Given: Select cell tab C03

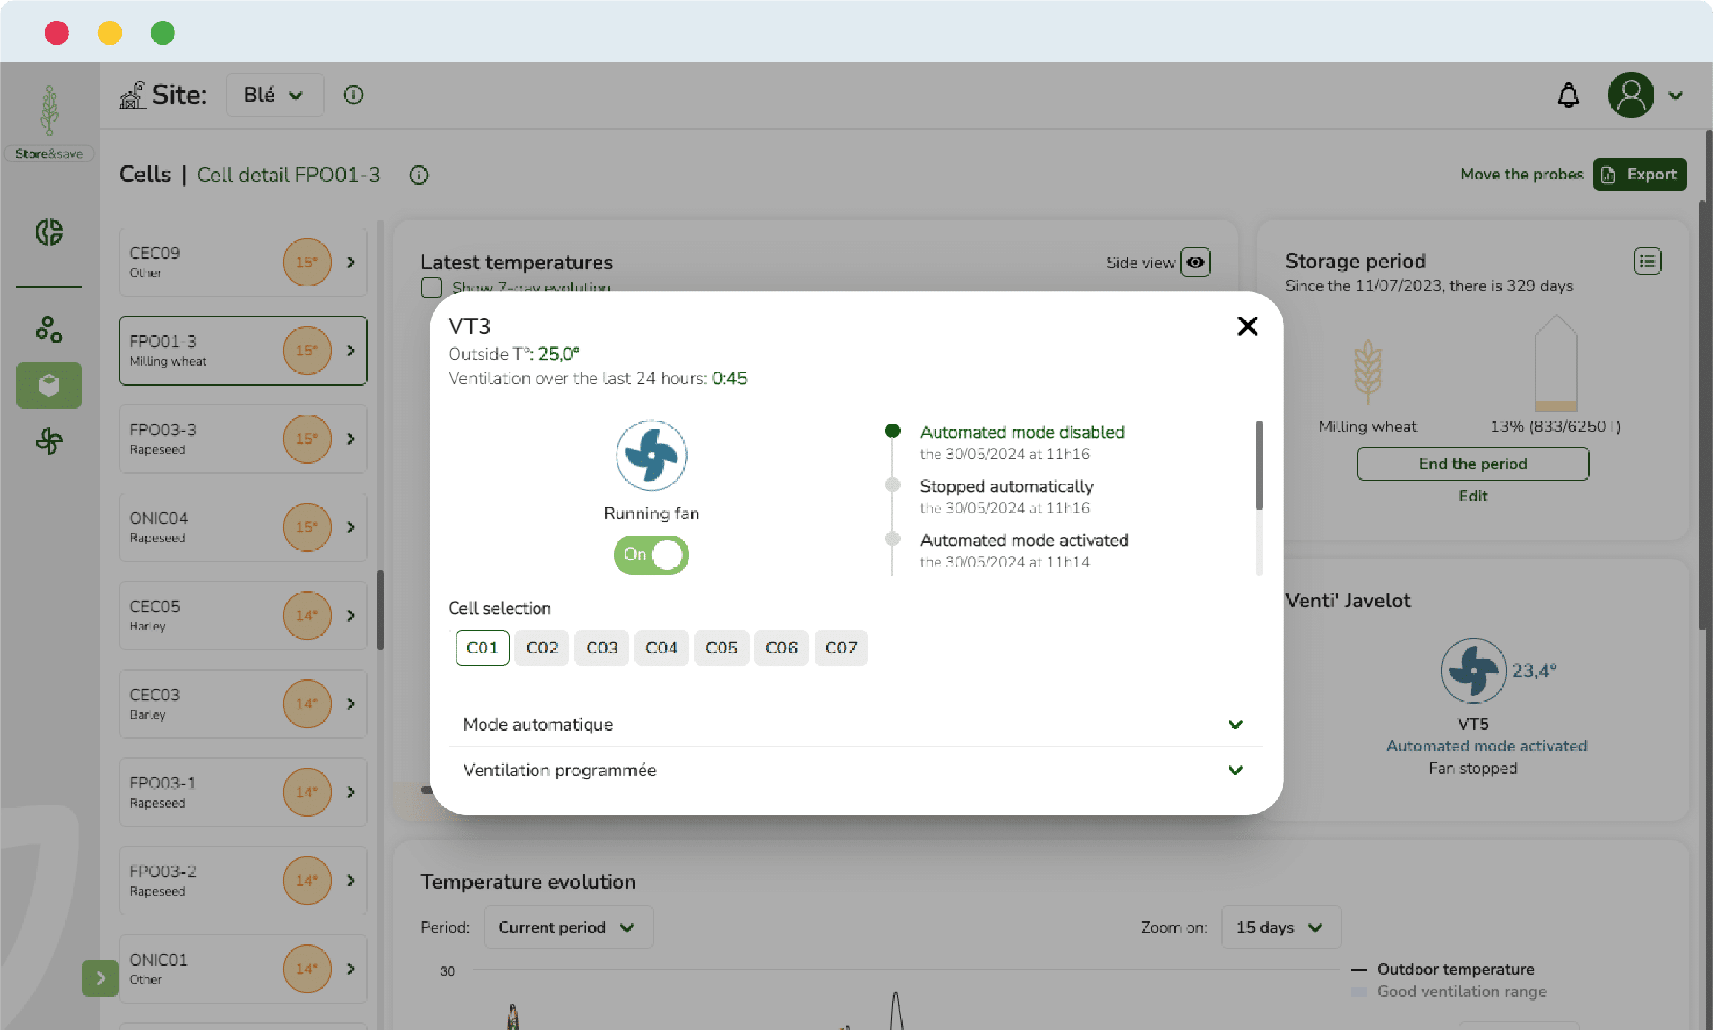Looking at the screenshot, I should click(601, 648).
